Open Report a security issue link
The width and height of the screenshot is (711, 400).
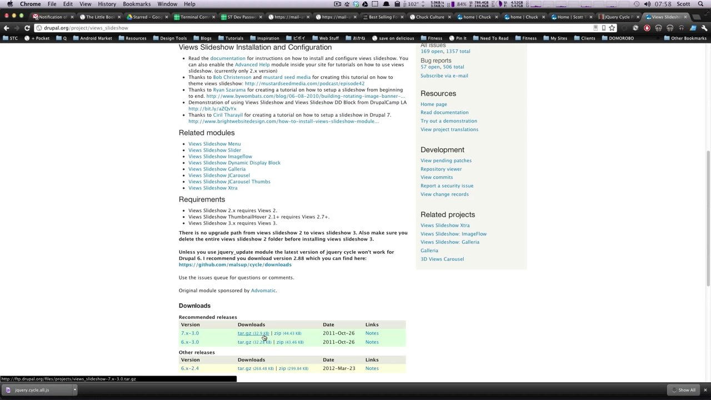point(447,186)
